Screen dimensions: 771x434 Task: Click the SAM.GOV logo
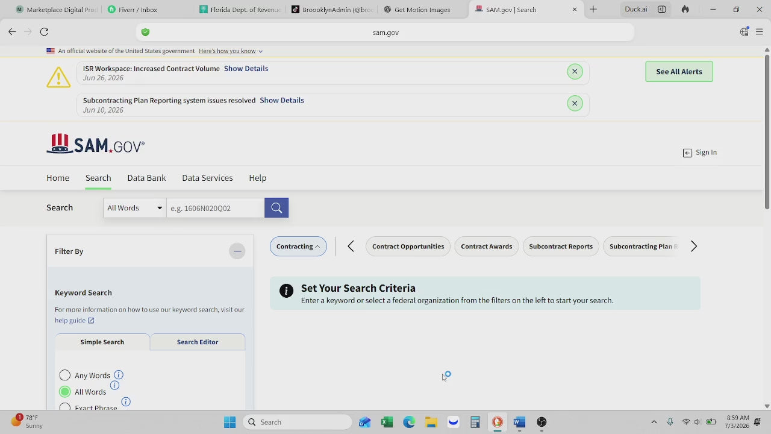pos(96,144)
